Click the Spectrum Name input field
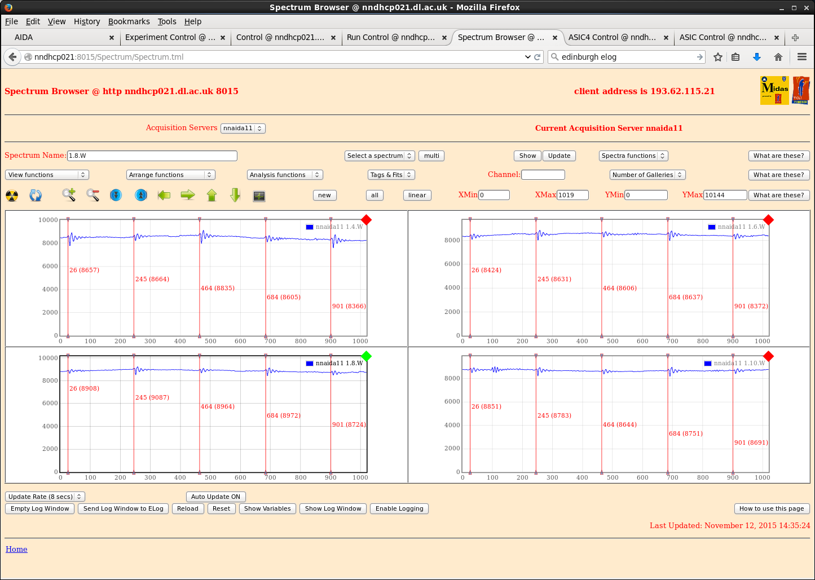The width and height of the screenshot is (815, 580). tap(152, 156)
